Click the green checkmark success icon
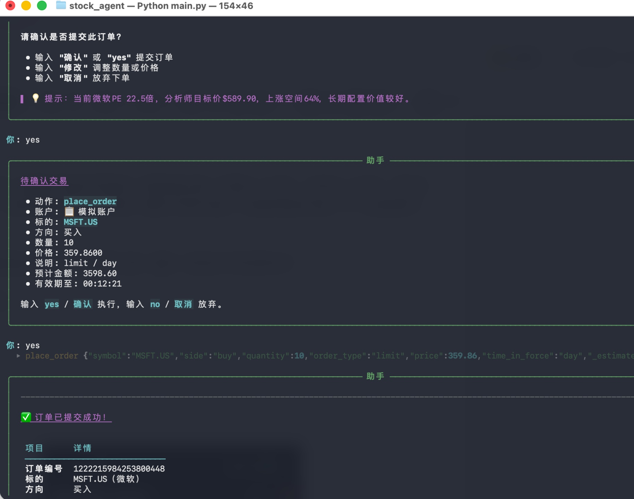 tap(26, 417)
